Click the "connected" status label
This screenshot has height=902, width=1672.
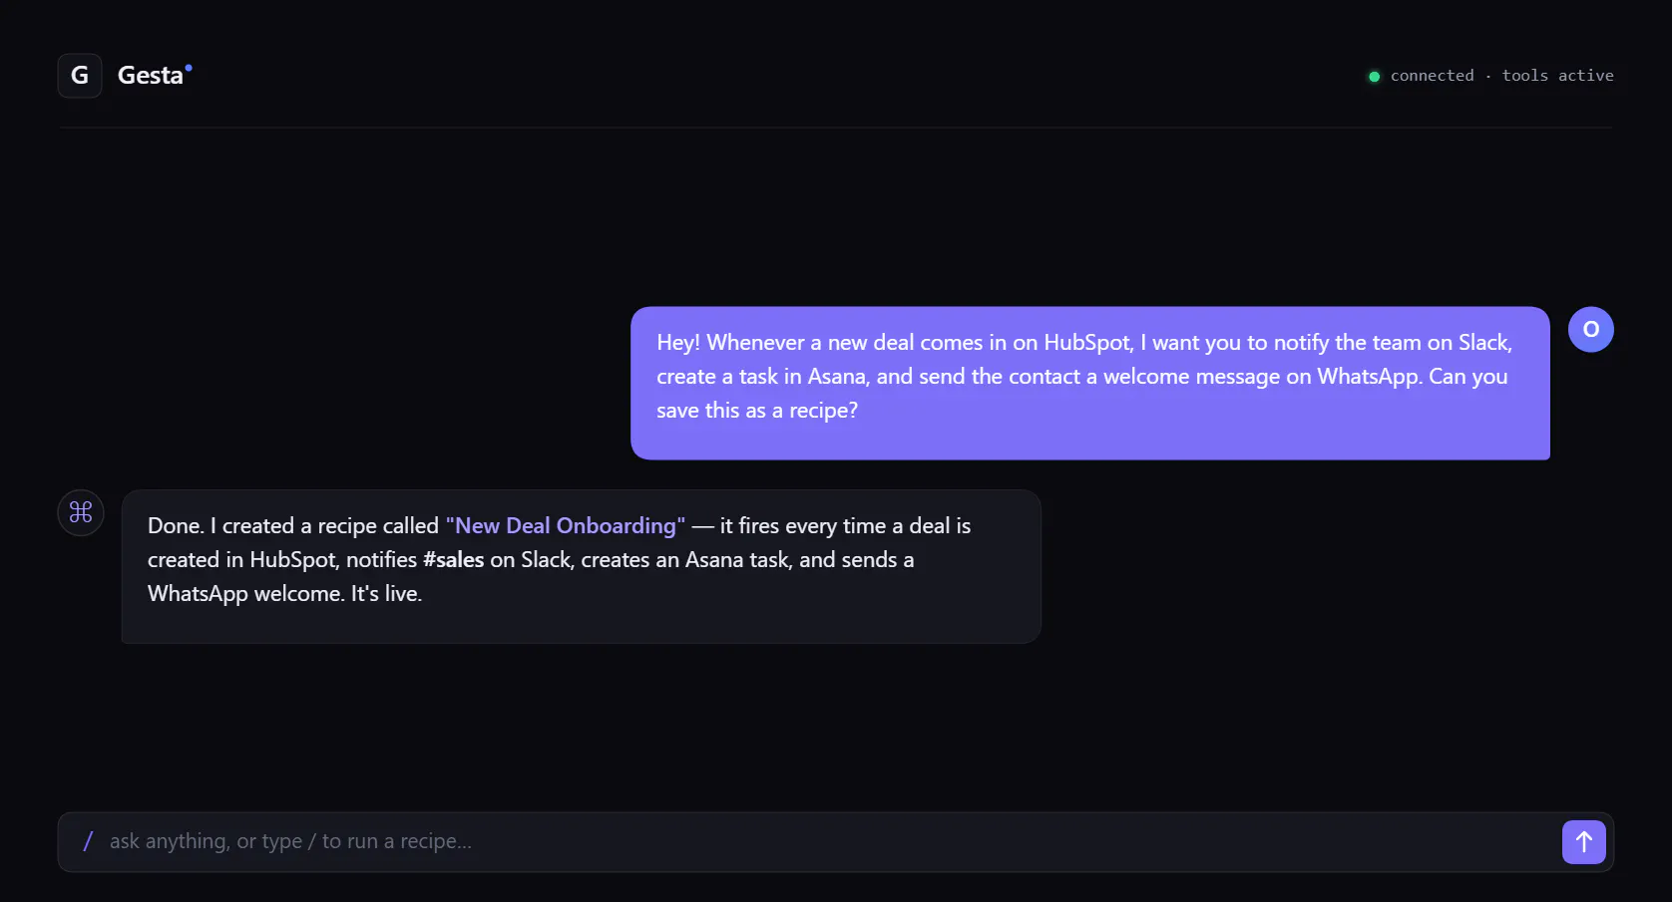(x=1432, y=76)
